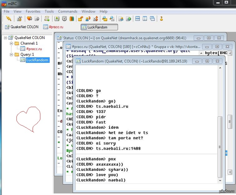
Task: Collapse the Channel: 1 tree folder
Action: point(11,43)
